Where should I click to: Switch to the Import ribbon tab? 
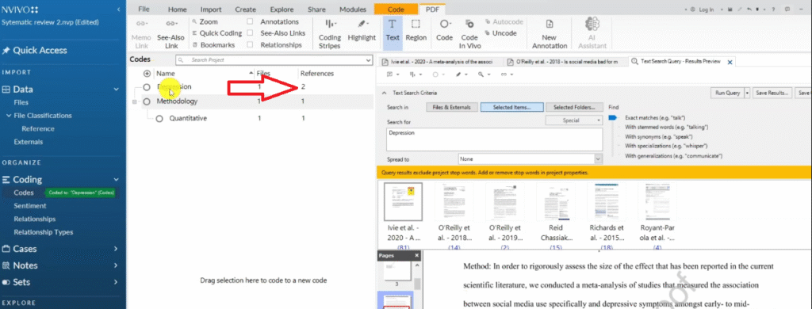pyautogui.click(x=211, y=10)
